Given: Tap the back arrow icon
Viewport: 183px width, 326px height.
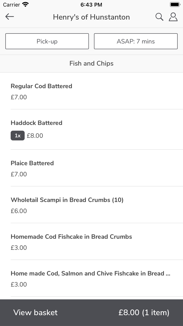Looking at the screenshot, I should [x=10, y=17].
